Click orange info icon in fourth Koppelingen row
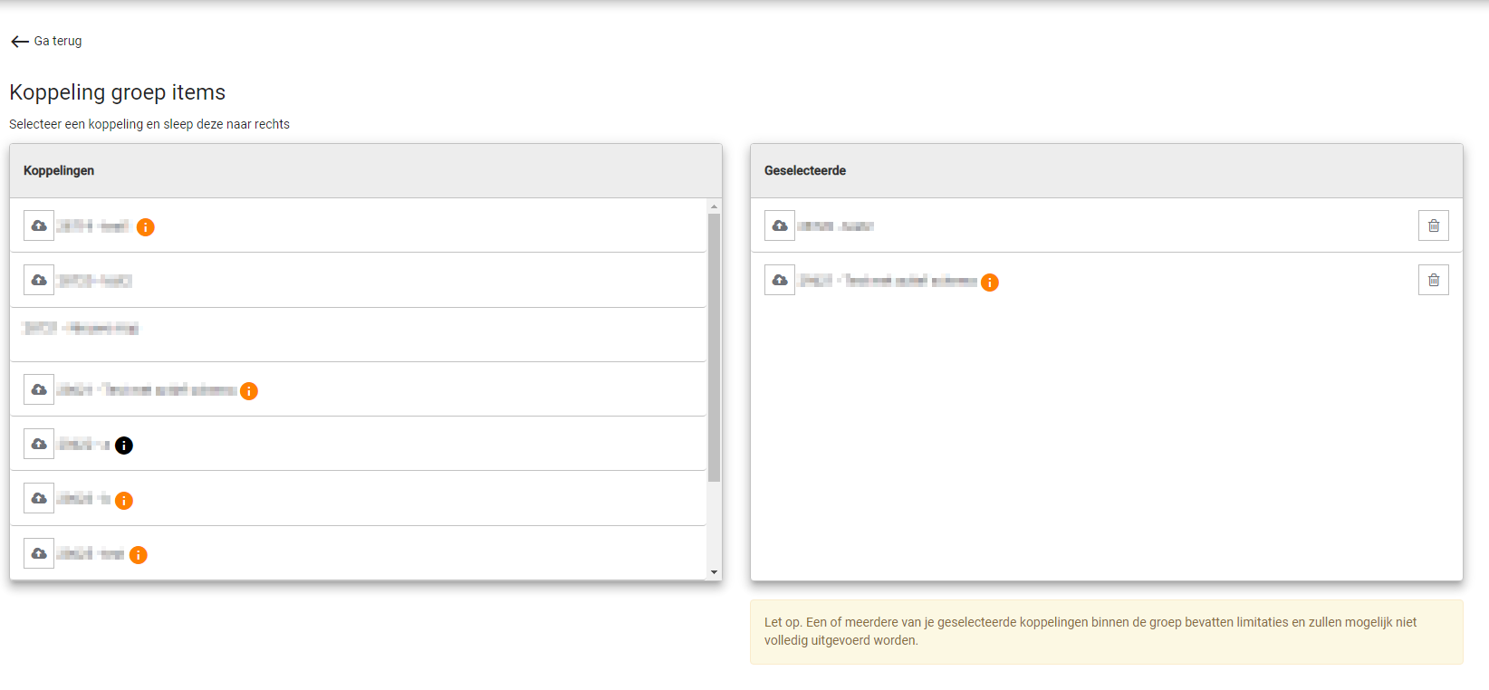 [x=249, y=391]
